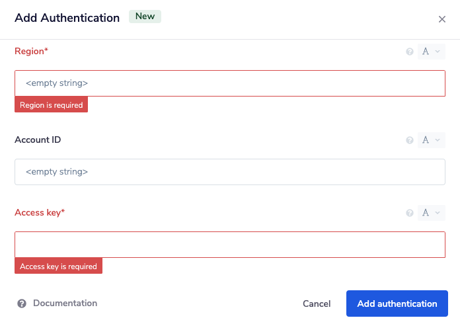
Task: Click the green New badge
Action: tap(145, 17)
